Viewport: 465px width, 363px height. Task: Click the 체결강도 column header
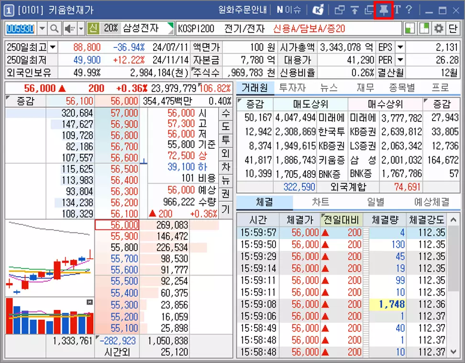point(427,220)
